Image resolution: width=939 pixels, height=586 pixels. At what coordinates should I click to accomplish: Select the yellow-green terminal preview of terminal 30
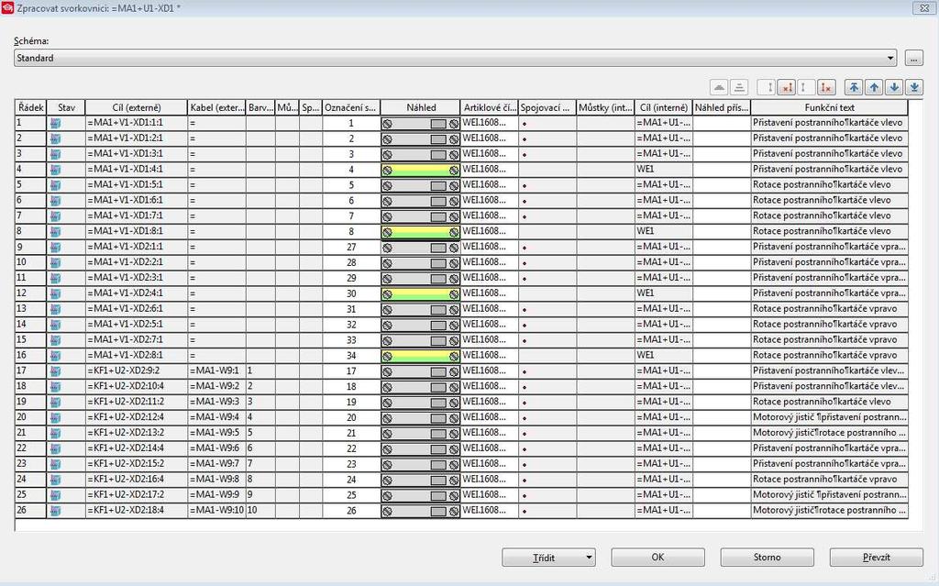click(420, 293)
